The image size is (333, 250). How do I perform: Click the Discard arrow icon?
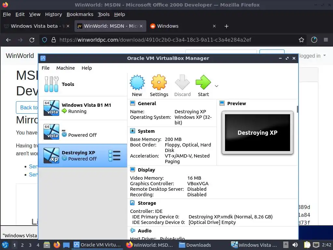click(x=182, y=82)
